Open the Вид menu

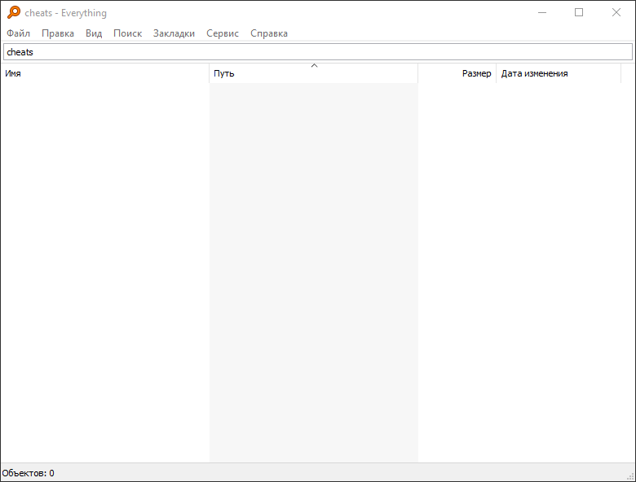pos(94,33)
